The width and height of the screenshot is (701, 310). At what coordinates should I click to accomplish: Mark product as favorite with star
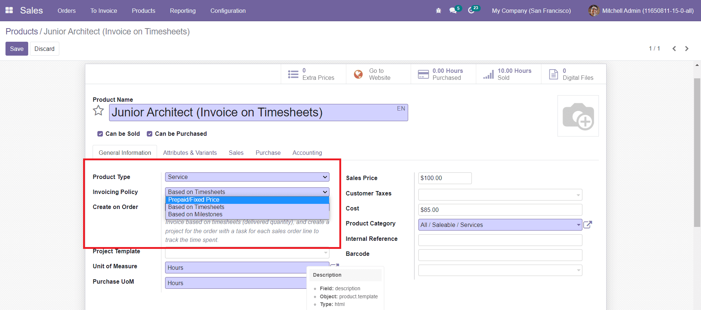[x=98, y=111]
